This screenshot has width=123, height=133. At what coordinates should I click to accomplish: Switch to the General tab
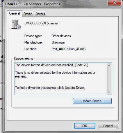[15, 13]
